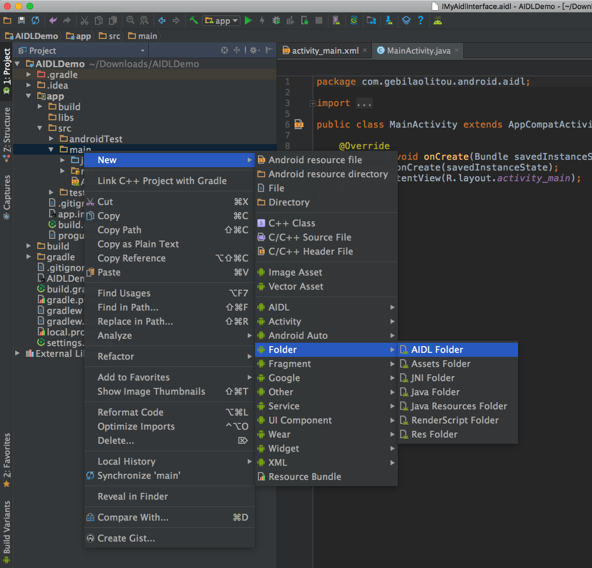The width and height of the screenshot is (592, 568).
Task: Collapse the app module node
Action: pyautogui.click(x=29, y=96)
